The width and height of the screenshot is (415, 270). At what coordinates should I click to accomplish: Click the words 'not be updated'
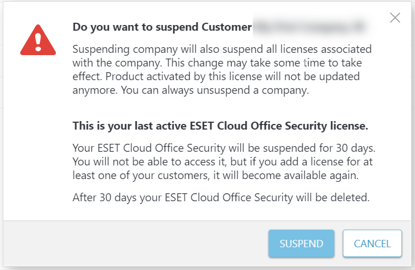pos(321,77)
